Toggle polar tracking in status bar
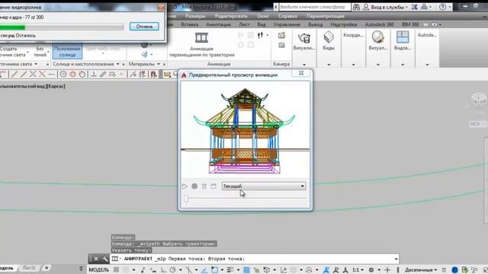This screenshot has height=274, width=488. click(173, 269)
